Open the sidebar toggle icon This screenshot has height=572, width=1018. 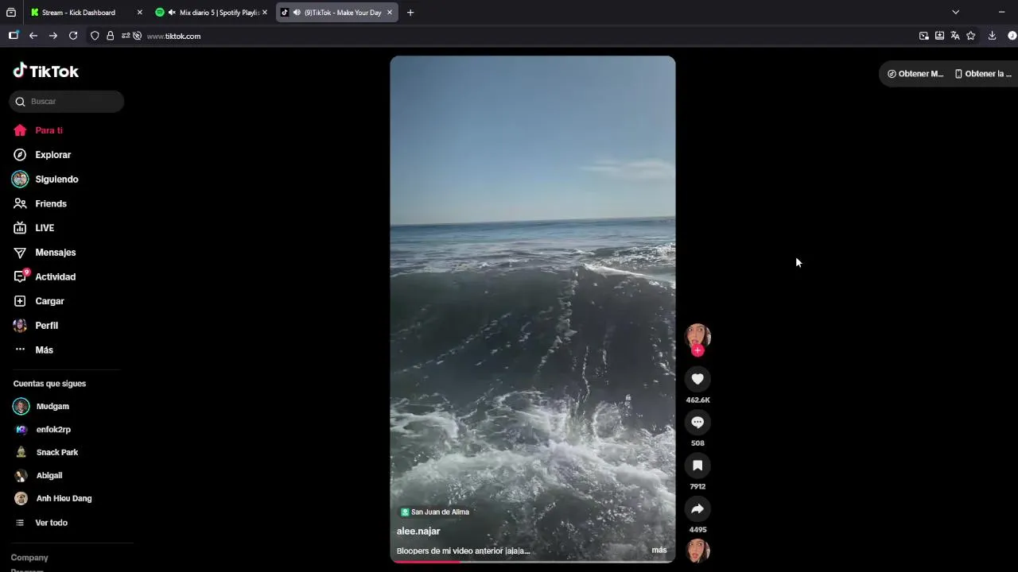(14, 36)
